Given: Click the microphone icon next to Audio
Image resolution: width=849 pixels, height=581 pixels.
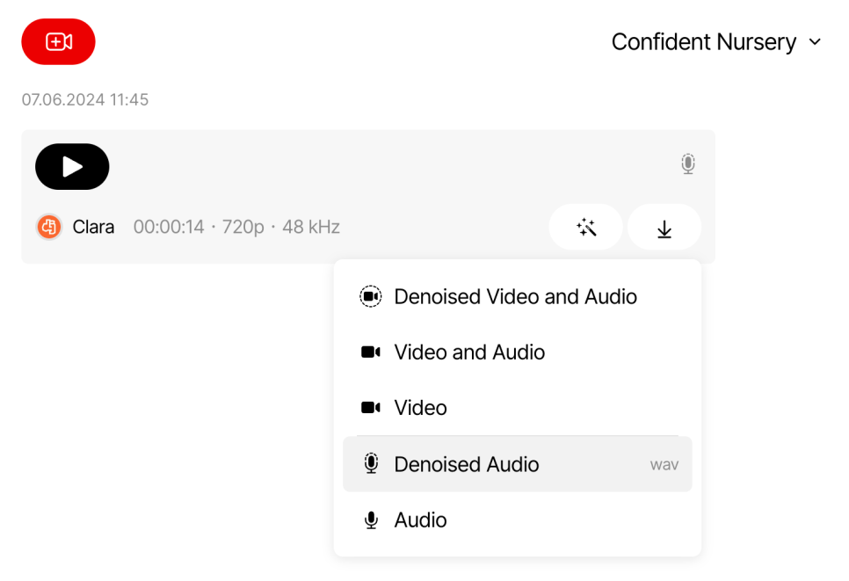Looking at the screenshot, I should pos(371,519).
